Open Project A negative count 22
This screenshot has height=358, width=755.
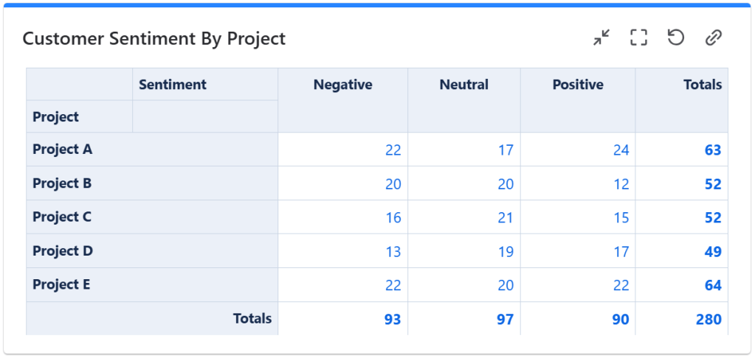click(x=393, y=150)
